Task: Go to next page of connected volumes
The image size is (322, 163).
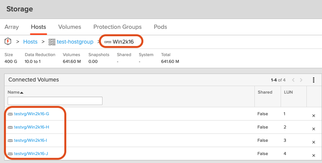Action: click(301, 80)
